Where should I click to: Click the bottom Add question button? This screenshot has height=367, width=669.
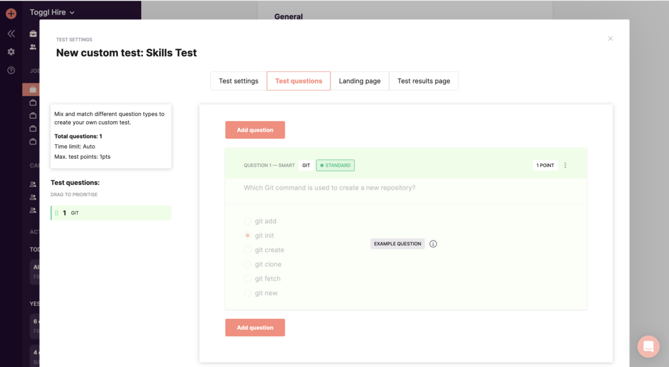pos(255,328)
